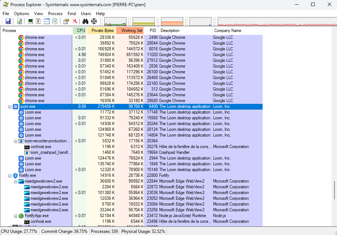Open the Users menu
The height and width of the screenshot is (235, 337).
86,14
